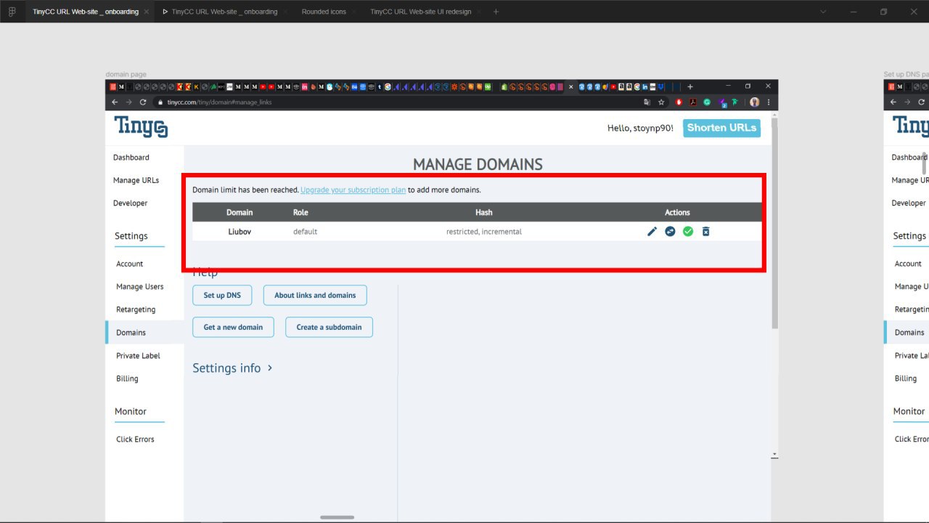This screenshot has height=523, width=929.
Task: Click the browser forward arrow in domain page mockup
Action: pyautogui.click(x=128, y=102)
